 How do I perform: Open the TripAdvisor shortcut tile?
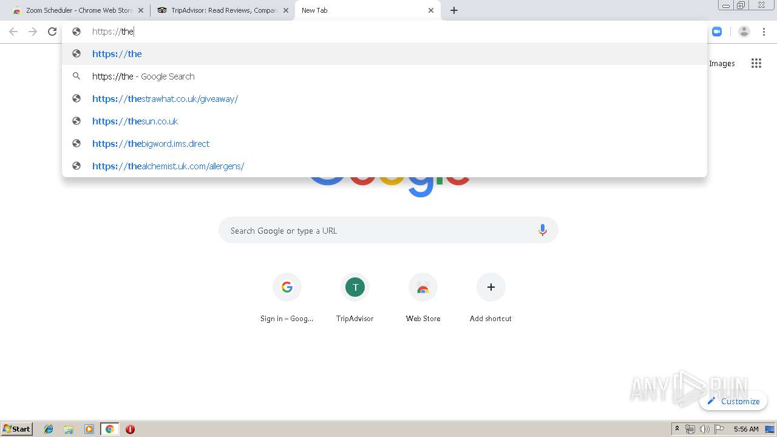tap(355, 299)
